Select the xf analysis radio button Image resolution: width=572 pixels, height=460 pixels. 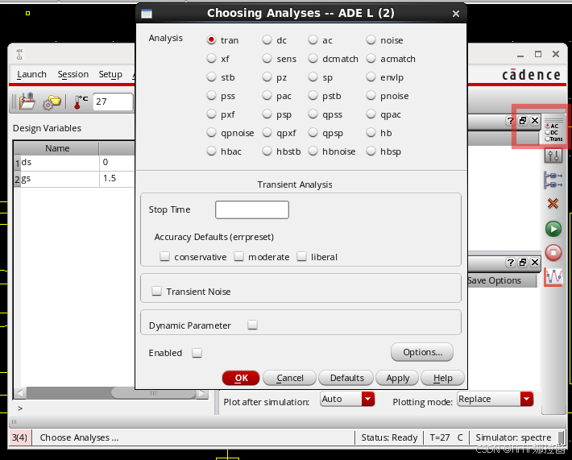[211, 58]
